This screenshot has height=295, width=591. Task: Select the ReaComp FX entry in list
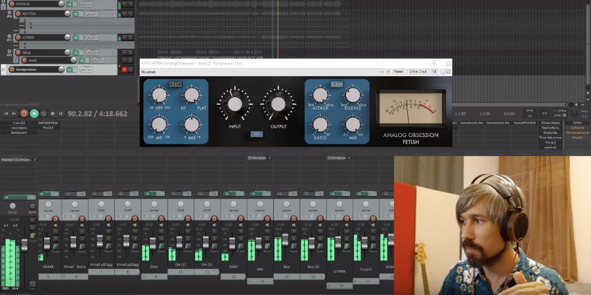551,132
